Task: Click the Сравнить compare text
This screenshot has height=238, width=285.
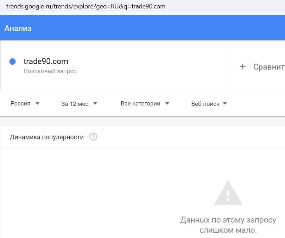Action: pos(268,67)
